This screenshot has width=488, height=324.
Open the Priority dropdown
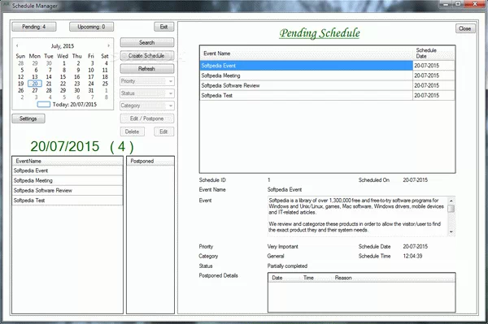tap(147, 81)
